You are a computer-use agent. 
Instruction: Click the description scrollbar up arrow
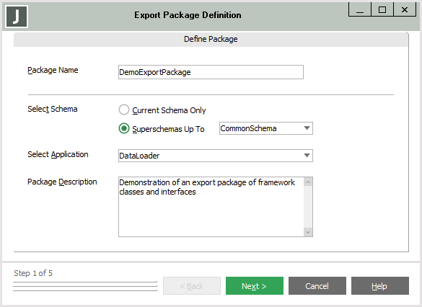click(308, 182)
